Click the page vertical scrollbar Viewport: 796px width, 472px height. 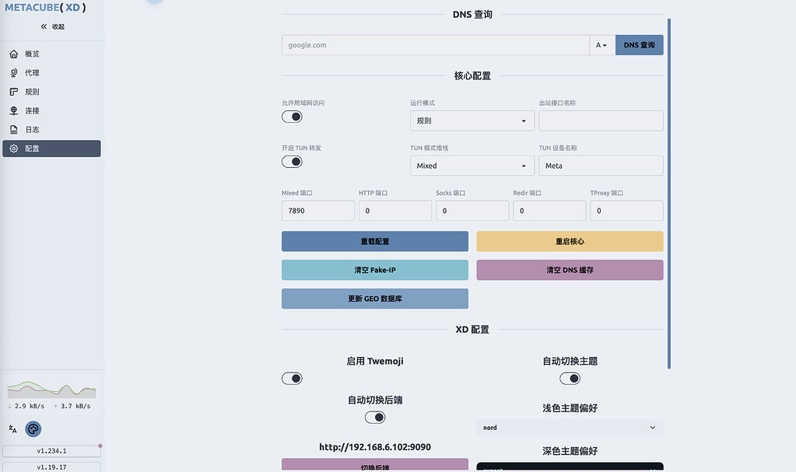coord(669,194)
